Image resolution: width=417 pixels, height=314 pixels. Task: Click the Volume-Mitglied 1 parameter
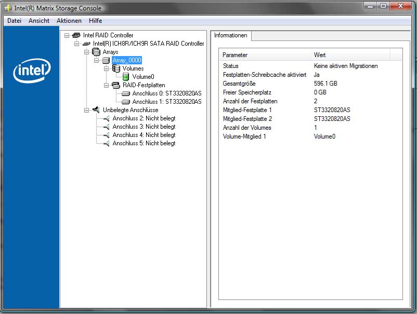click(x=244, y=136)
